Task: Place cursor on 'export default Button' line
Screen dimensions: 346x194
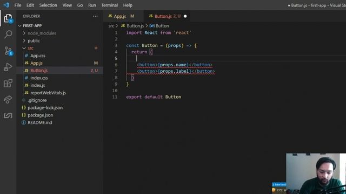Action: coord(154,97)
